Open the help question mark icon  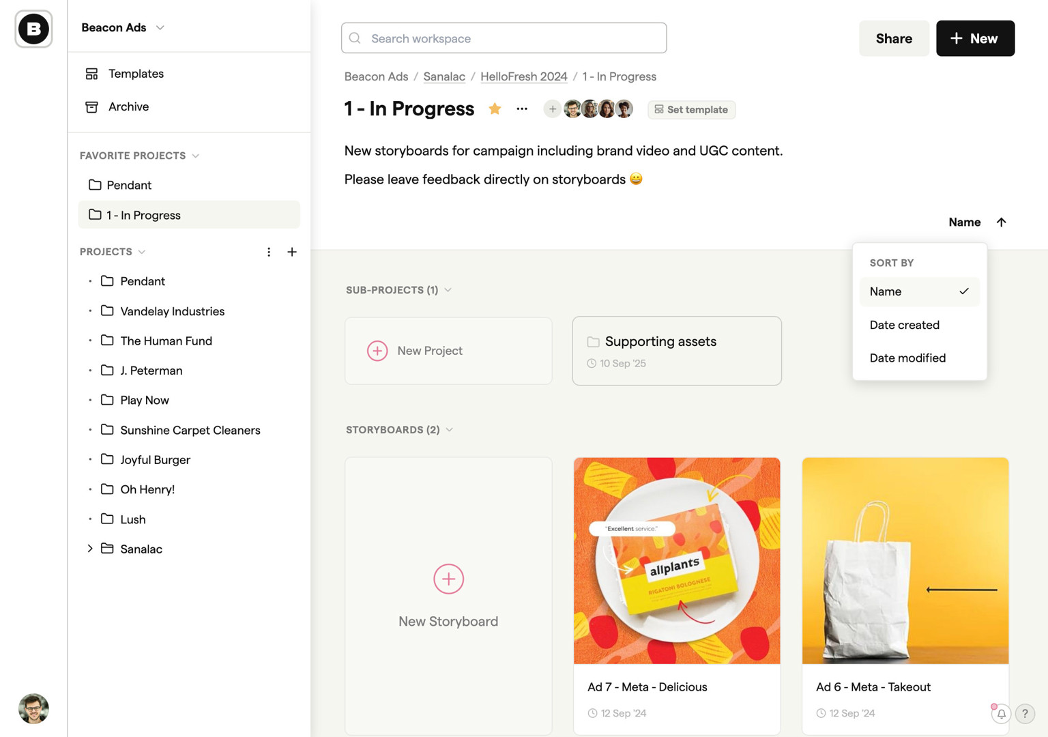[1025, 714]
